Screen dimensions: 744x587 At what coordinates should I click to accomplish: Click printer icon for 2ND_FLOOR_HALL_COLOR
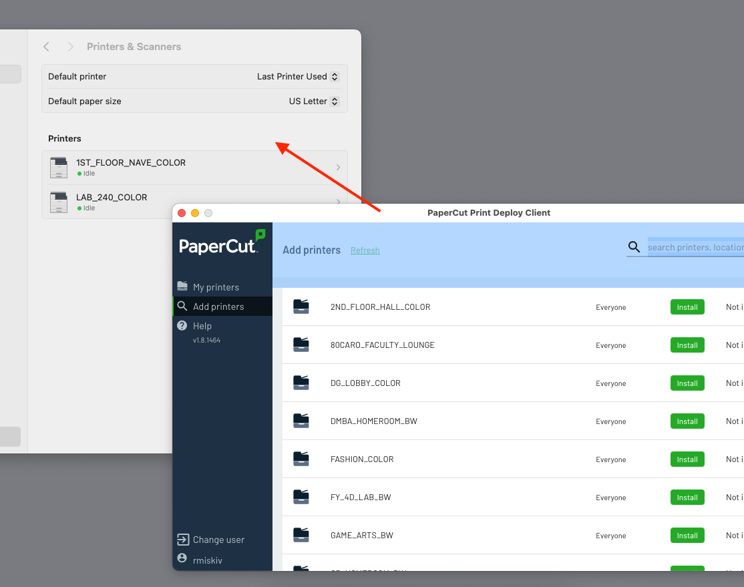click(301, 307)
